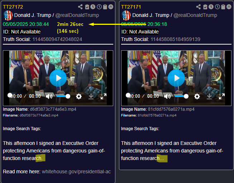
Task: Mute the d6df3873c774a6e3.mp4 video
Action: 49,96
